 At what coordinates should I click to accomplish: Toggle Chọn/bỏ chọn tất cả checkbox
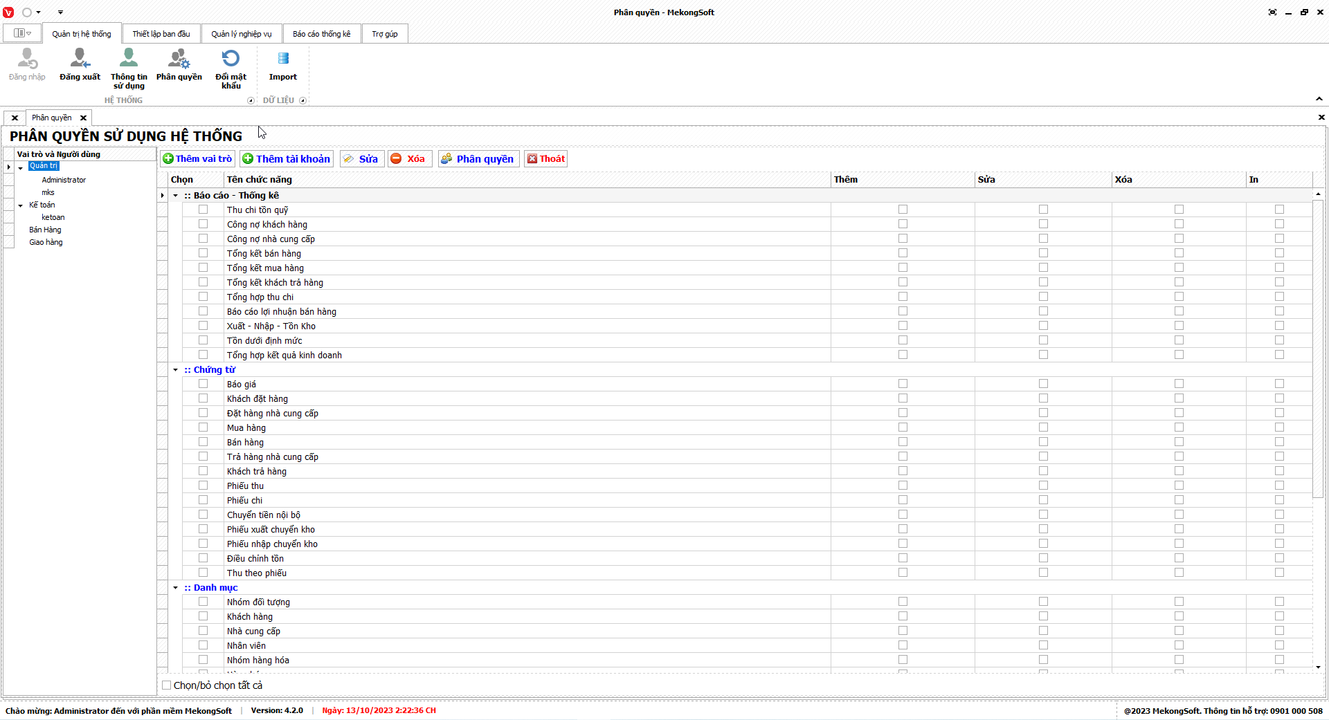[x=166, y=685]
